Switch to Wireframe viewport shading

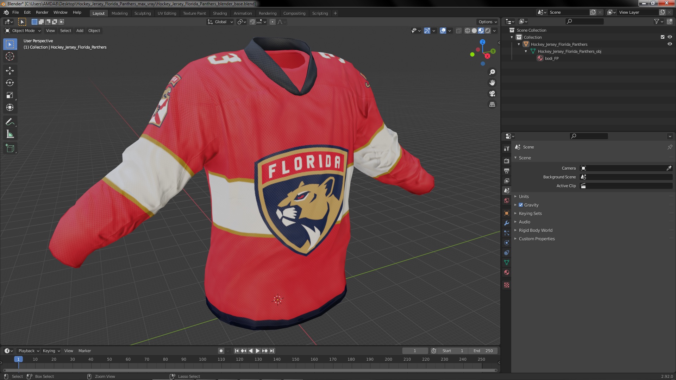(x=468, y=31)
